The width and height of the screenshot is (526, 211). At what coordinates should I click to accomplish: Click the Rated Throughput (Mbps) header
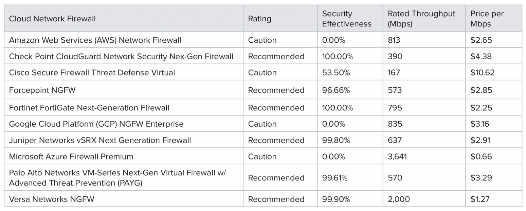click(x=421, y=19)
